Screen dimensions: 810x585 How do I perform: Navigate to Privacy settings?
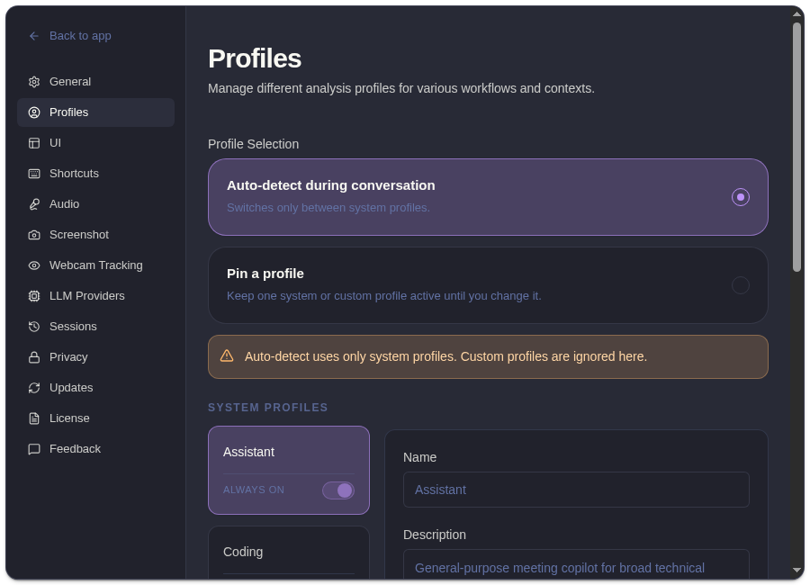tap(95, 357)
